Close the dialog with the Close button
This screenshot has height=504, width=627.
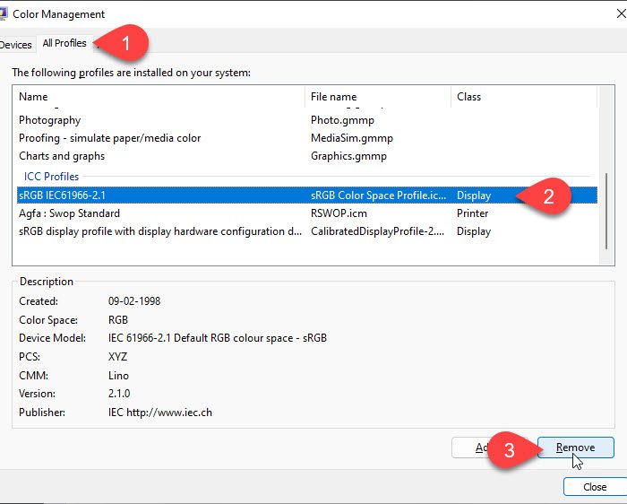594,487
